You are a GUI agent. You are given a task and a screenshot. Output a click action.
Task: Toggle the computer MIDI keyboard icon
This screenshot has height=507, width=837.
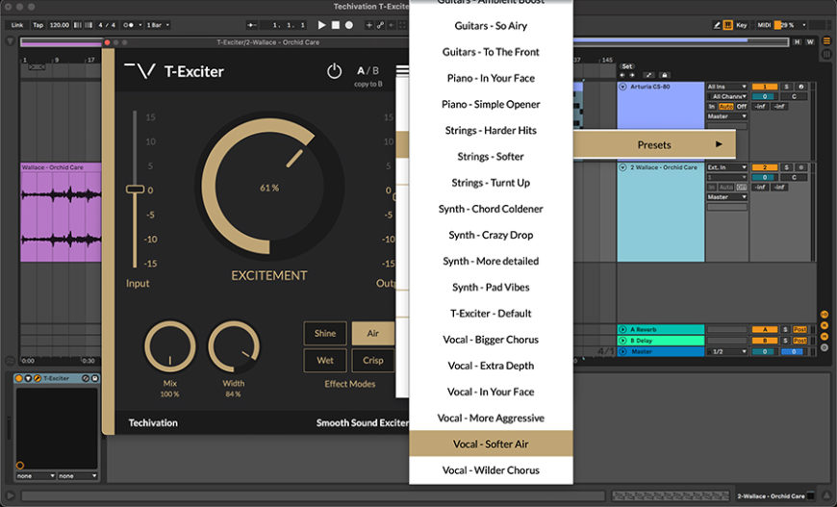727,25
